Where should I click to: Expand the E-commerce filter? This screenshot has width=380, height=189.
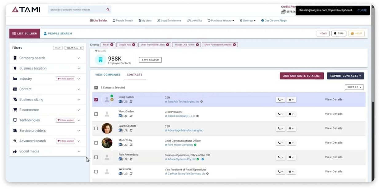point(48,110)
